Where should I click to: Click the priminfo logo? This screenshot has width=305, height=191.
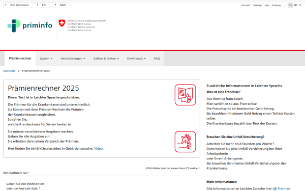tap(30, 25)
